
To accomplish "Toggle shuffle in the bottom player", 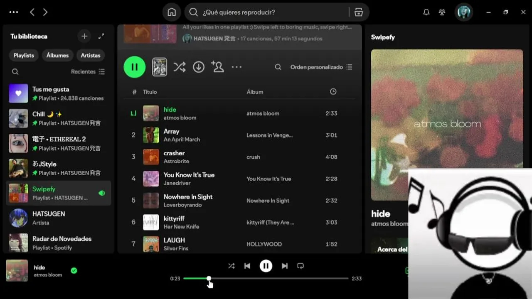I will coord(231,266).
